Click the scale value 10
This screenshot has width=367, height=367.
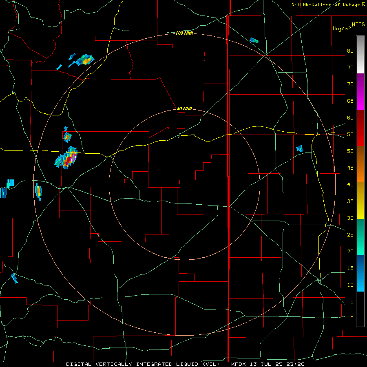[x=350, y=285]
